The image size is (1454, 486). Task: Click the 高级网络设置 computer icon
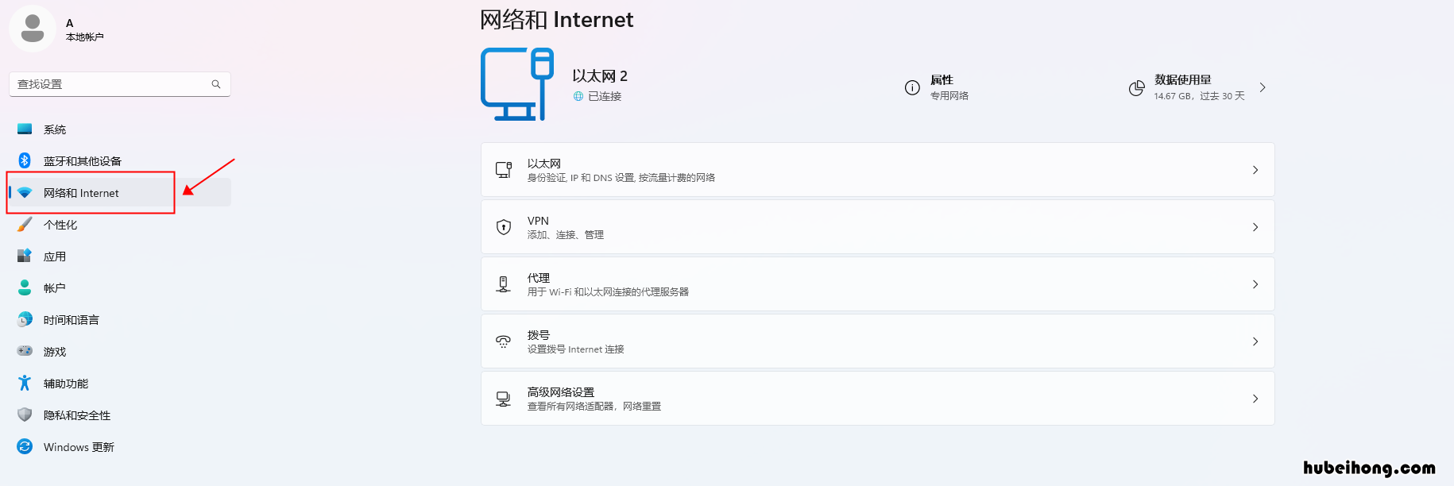click(504, 399)
